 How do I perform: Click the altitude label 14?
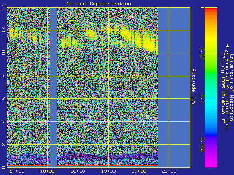coord(4,7)
